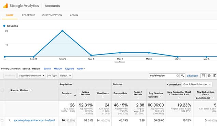Click the Bounce Rate column header
This screenshot has height=126, width=217.
120,93
